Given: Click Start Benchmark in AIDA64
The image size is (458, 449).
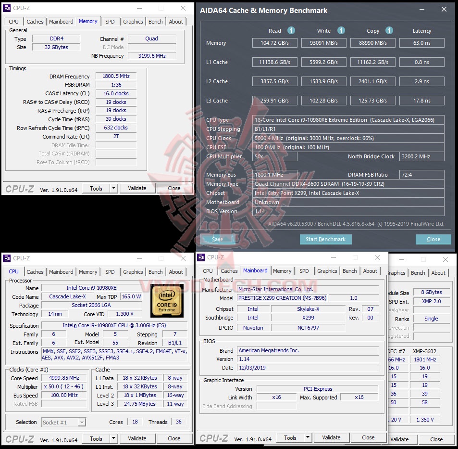Looking at the screenshot, I should pos(325,239).
